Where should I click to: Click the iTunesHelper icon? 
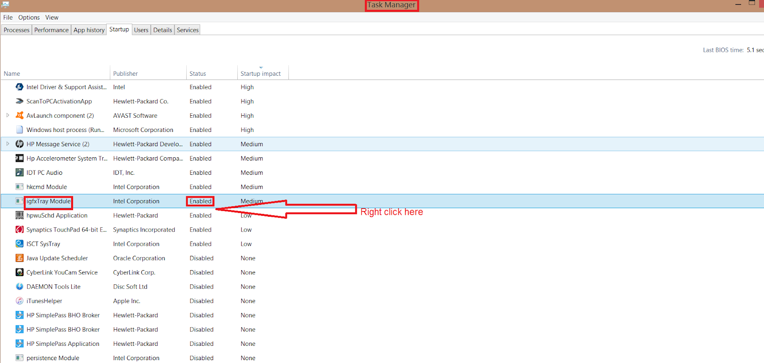20,301
